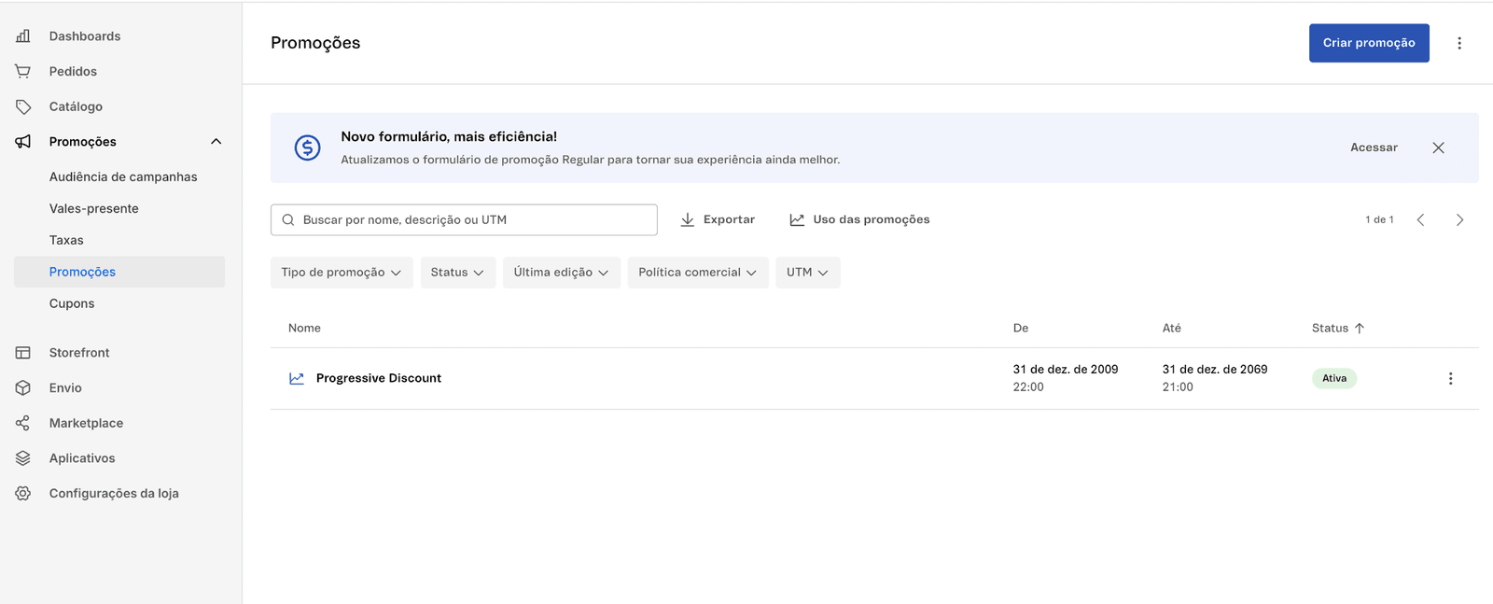Click the dollar coin icon in the banner
The height and width of the screenshot is (604, 1493).
308,147
